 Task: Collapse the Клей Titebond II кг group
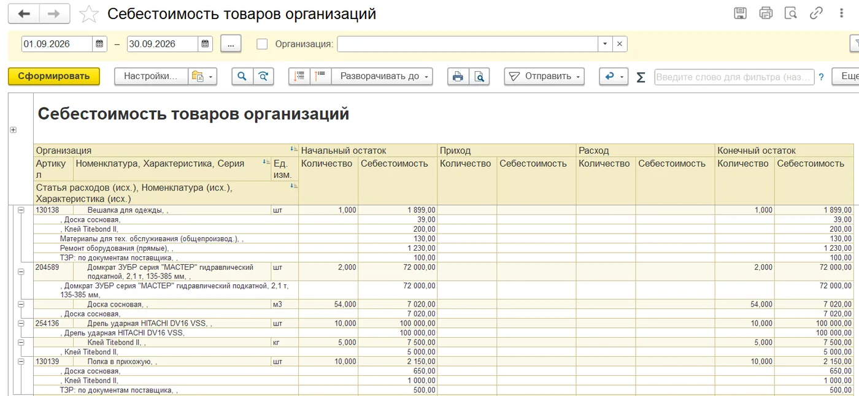coord(21,342)
